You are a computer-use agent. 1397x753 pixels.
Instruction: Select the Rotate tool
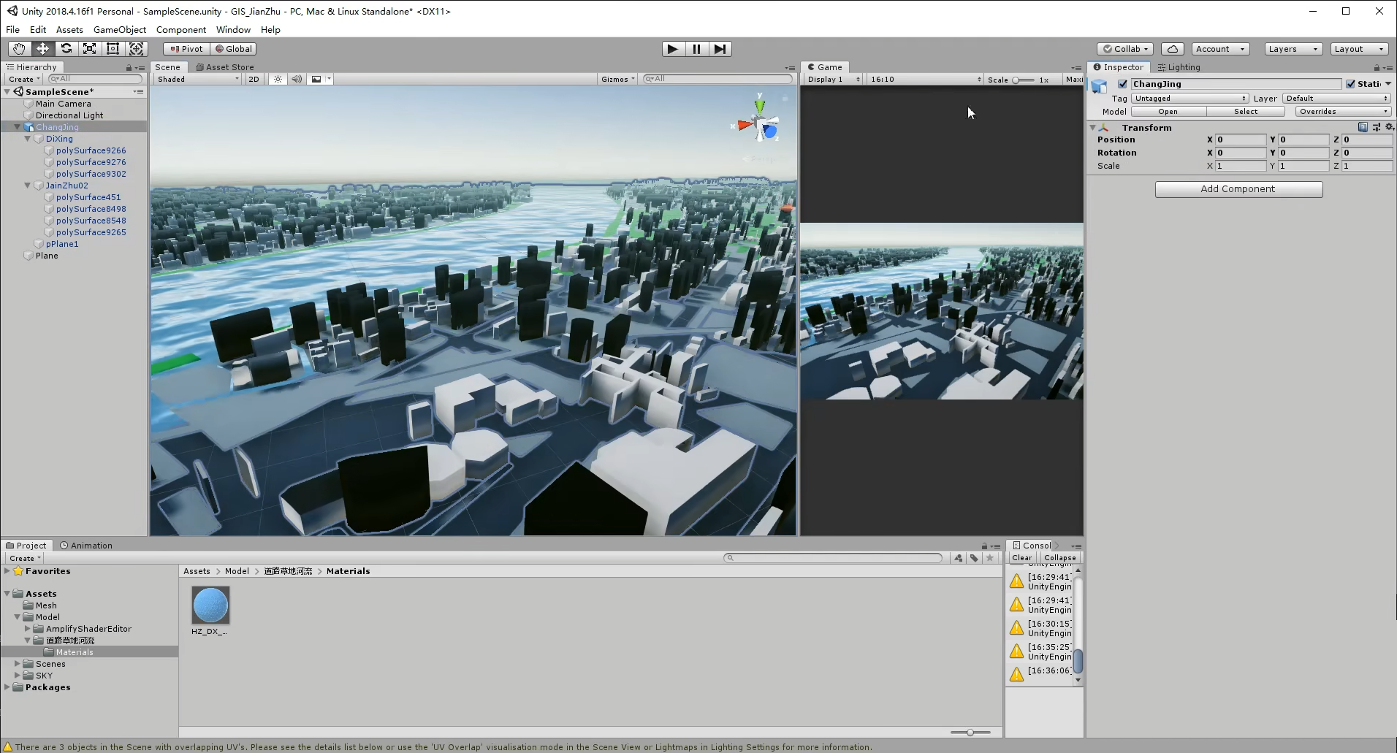coord(66,49)
